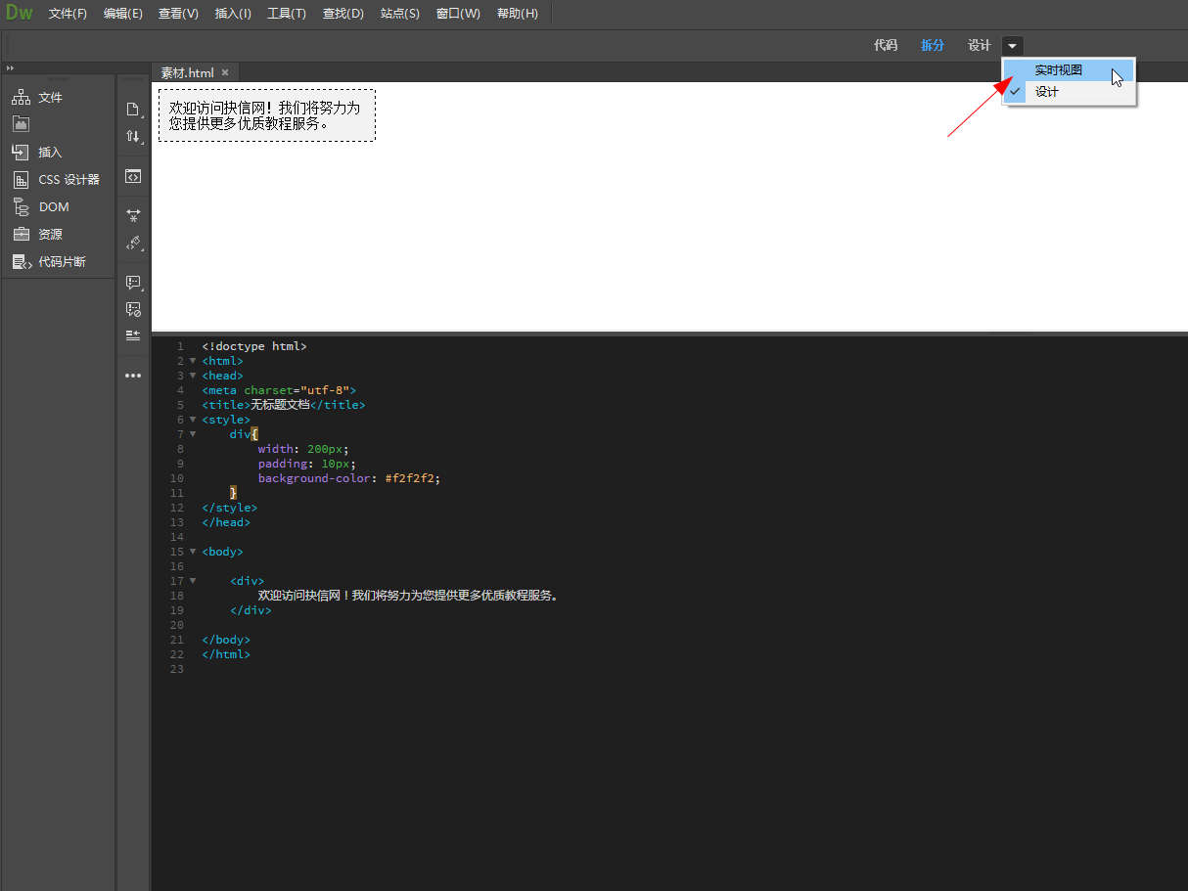This screenshot has width=1188, height=891.
Task: Collapse the <style> code fold triangle
Action: point(193,420)
